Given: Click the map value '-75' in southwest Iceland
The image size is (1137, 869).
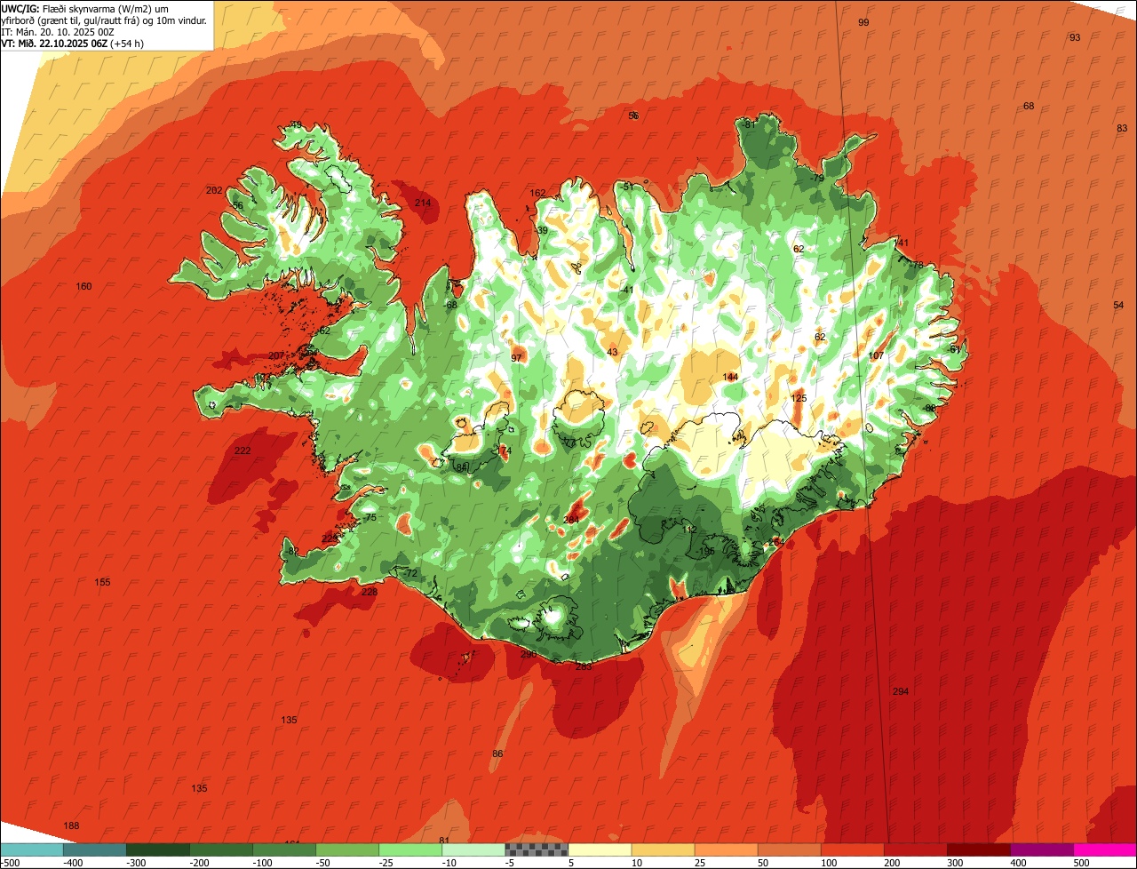Looking at the screenshot, I should [370, 517].
